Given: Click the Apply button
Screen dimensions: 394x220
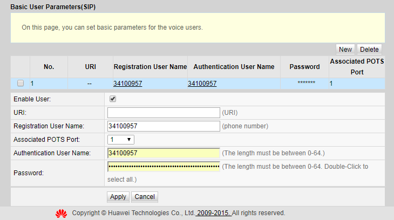Looking at the screenshot, I should (x=118, y=197).
